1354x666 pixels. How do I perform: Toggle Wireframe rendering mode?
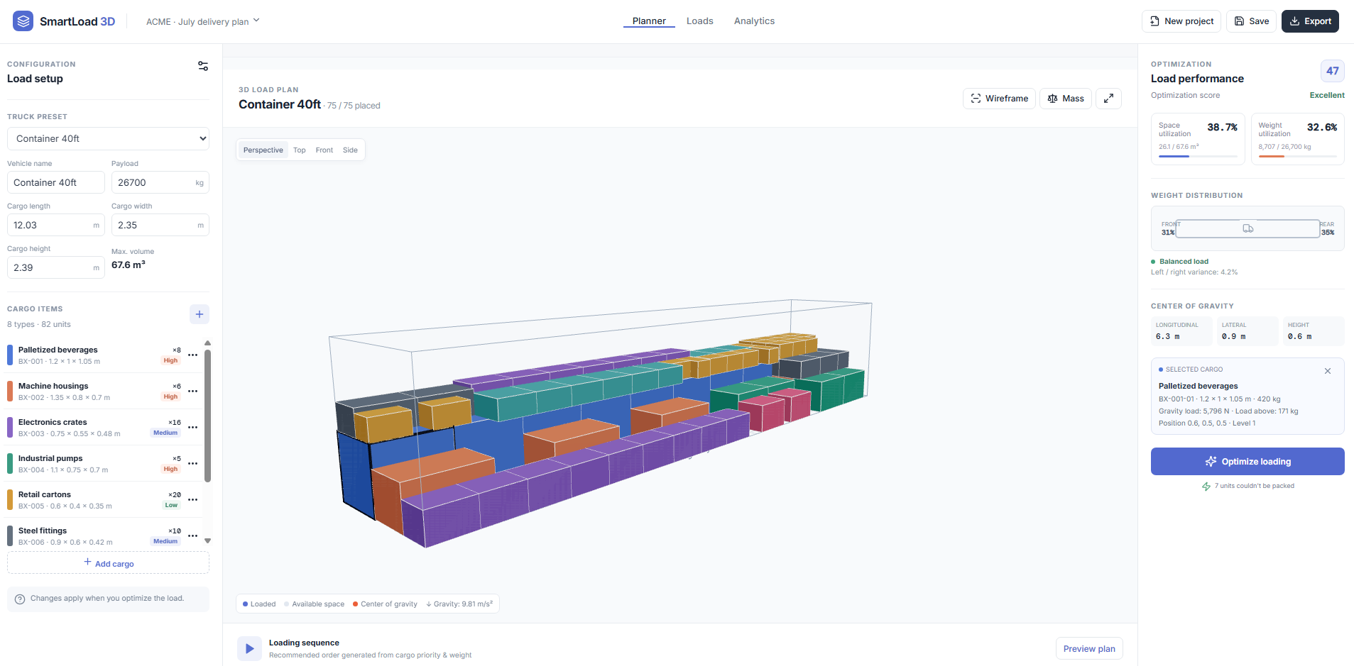point(999,99)
